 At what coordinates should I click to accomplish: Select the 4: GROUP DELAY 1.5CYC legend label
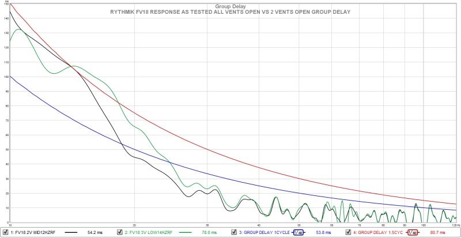pos(378,232)
